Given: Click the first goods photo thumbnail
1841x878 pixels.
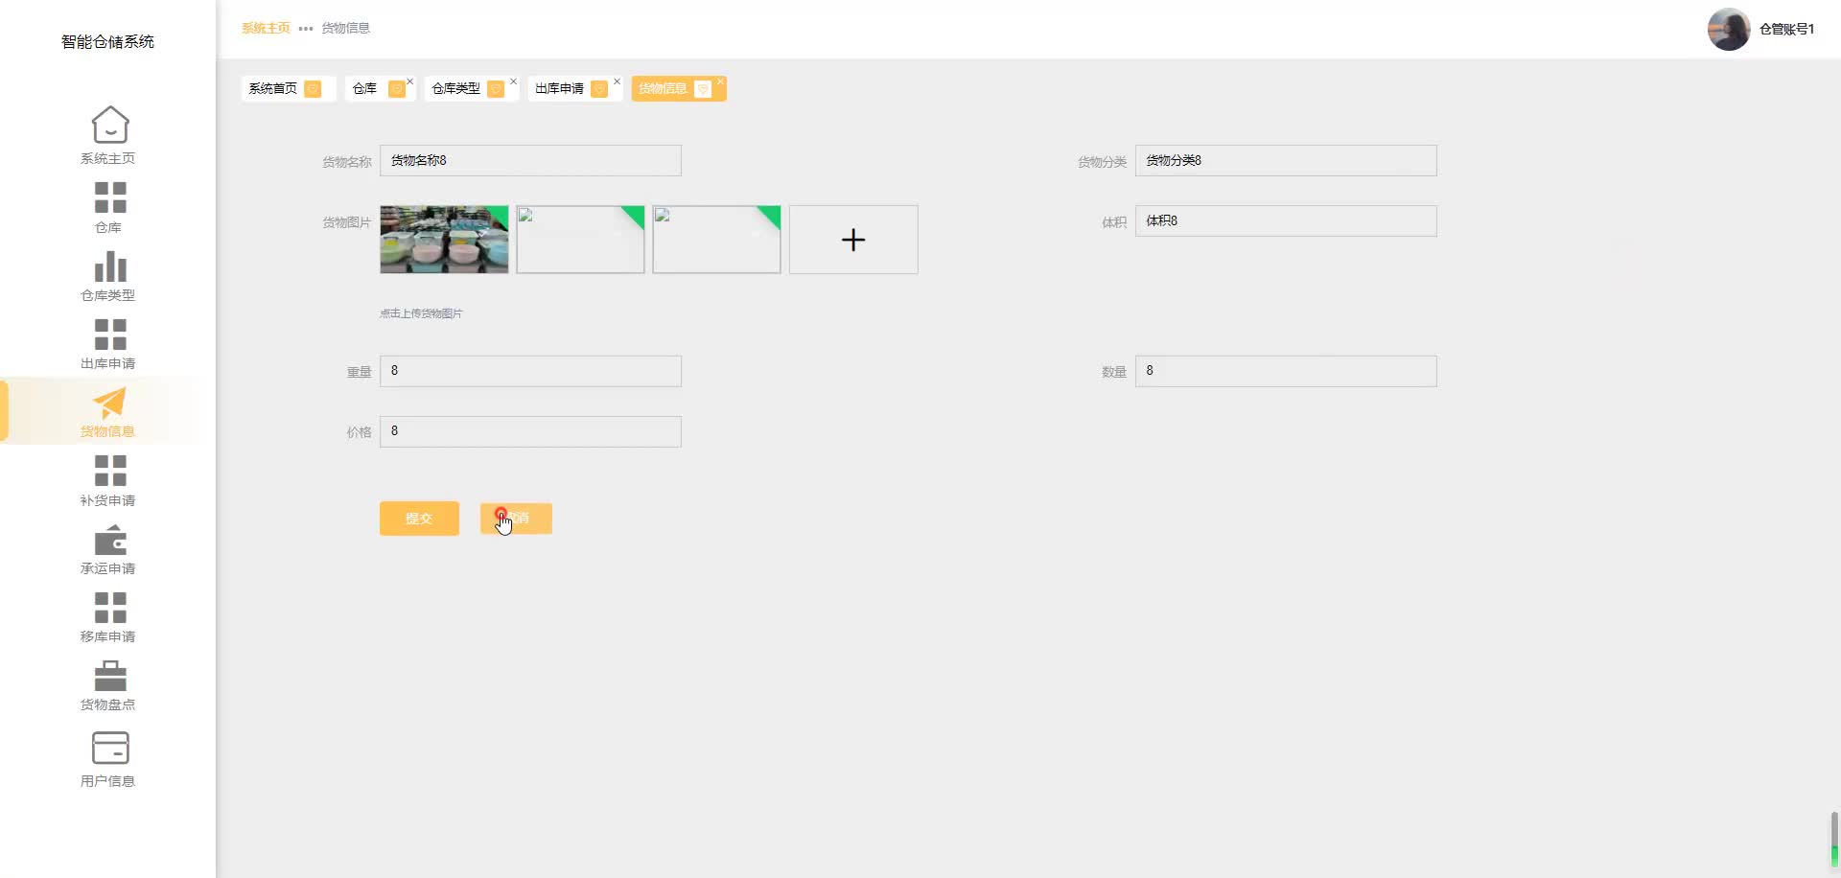Looking at the screenshot, I should click(x=444, y=240).
